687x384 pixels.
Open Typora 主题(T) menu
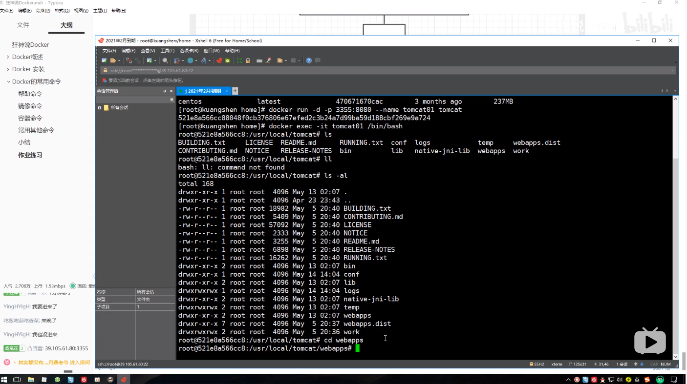100,11
